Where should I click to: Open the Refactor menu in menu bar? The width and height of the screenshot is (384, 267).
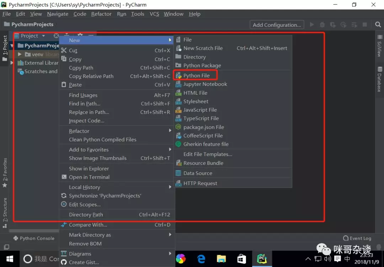[101, 14]
